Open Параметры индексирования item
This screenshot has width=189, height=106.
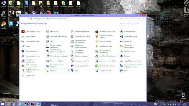click(x=79, y=46)
